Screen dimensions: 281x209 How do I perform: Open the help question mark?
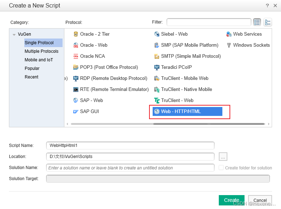[267, 6]
